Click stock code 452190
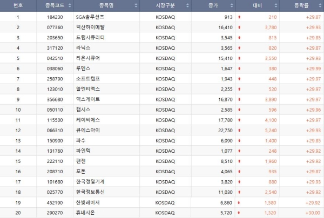 pos(55,203)
